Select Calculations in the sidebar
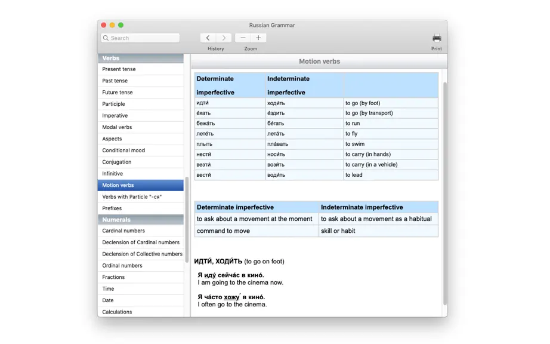 (x=141, y=312)
